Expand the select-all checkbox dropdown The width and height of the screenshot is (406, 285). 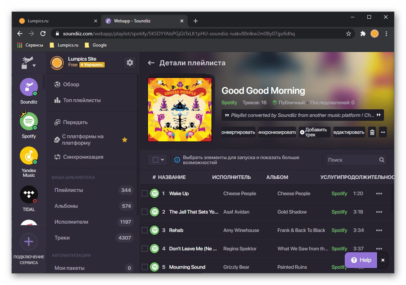(x=162, y=160)
